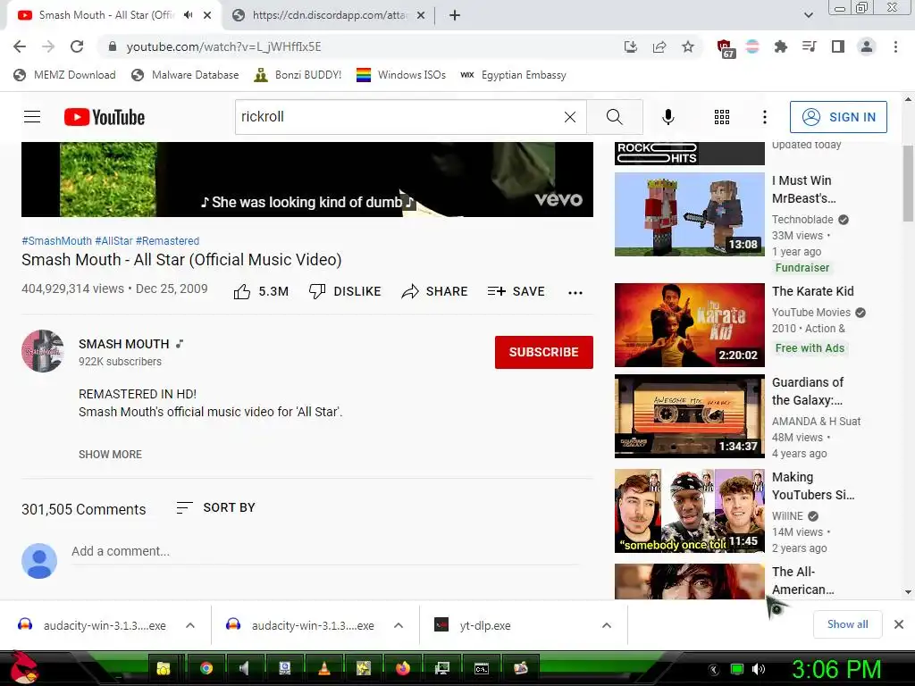Open the Smash Mouth channel avatar
Image resolution: width=915 pixels, height=686 pixels.
point(43,351)
